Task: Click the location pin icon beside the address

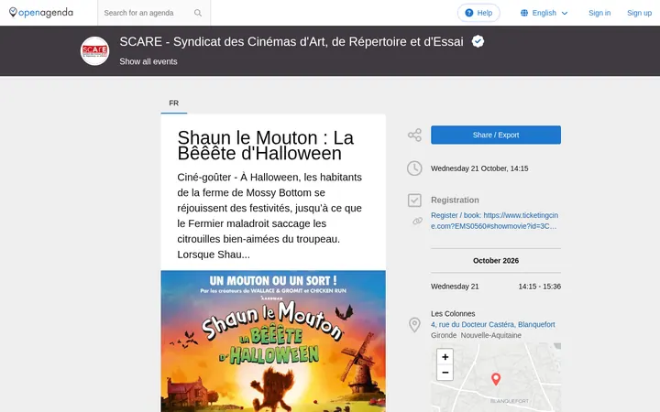Action: 414,324
